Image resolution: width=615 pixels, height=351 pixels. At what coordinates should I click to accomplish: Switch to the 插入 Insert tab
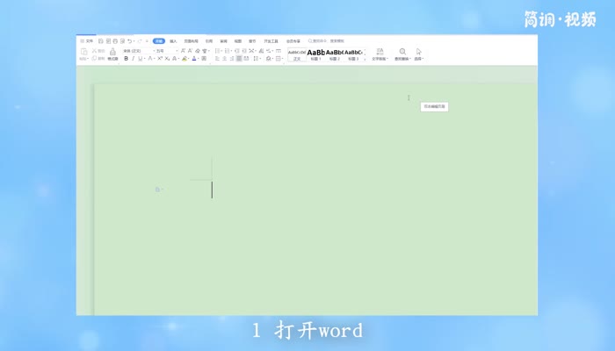173,40
